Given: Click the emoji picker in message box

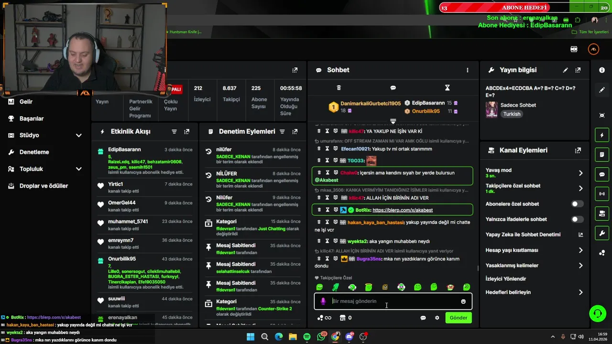Looking at the screenshot, I should click(463, 301).
